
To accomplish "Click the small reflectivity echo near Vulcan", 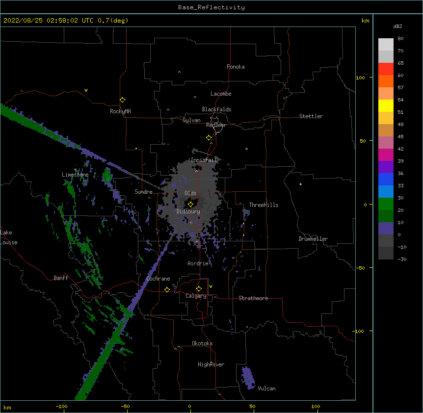I will pos(248,378).
